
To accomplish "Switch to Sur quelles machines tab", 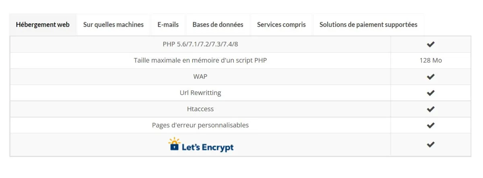I will pos(113,25).
